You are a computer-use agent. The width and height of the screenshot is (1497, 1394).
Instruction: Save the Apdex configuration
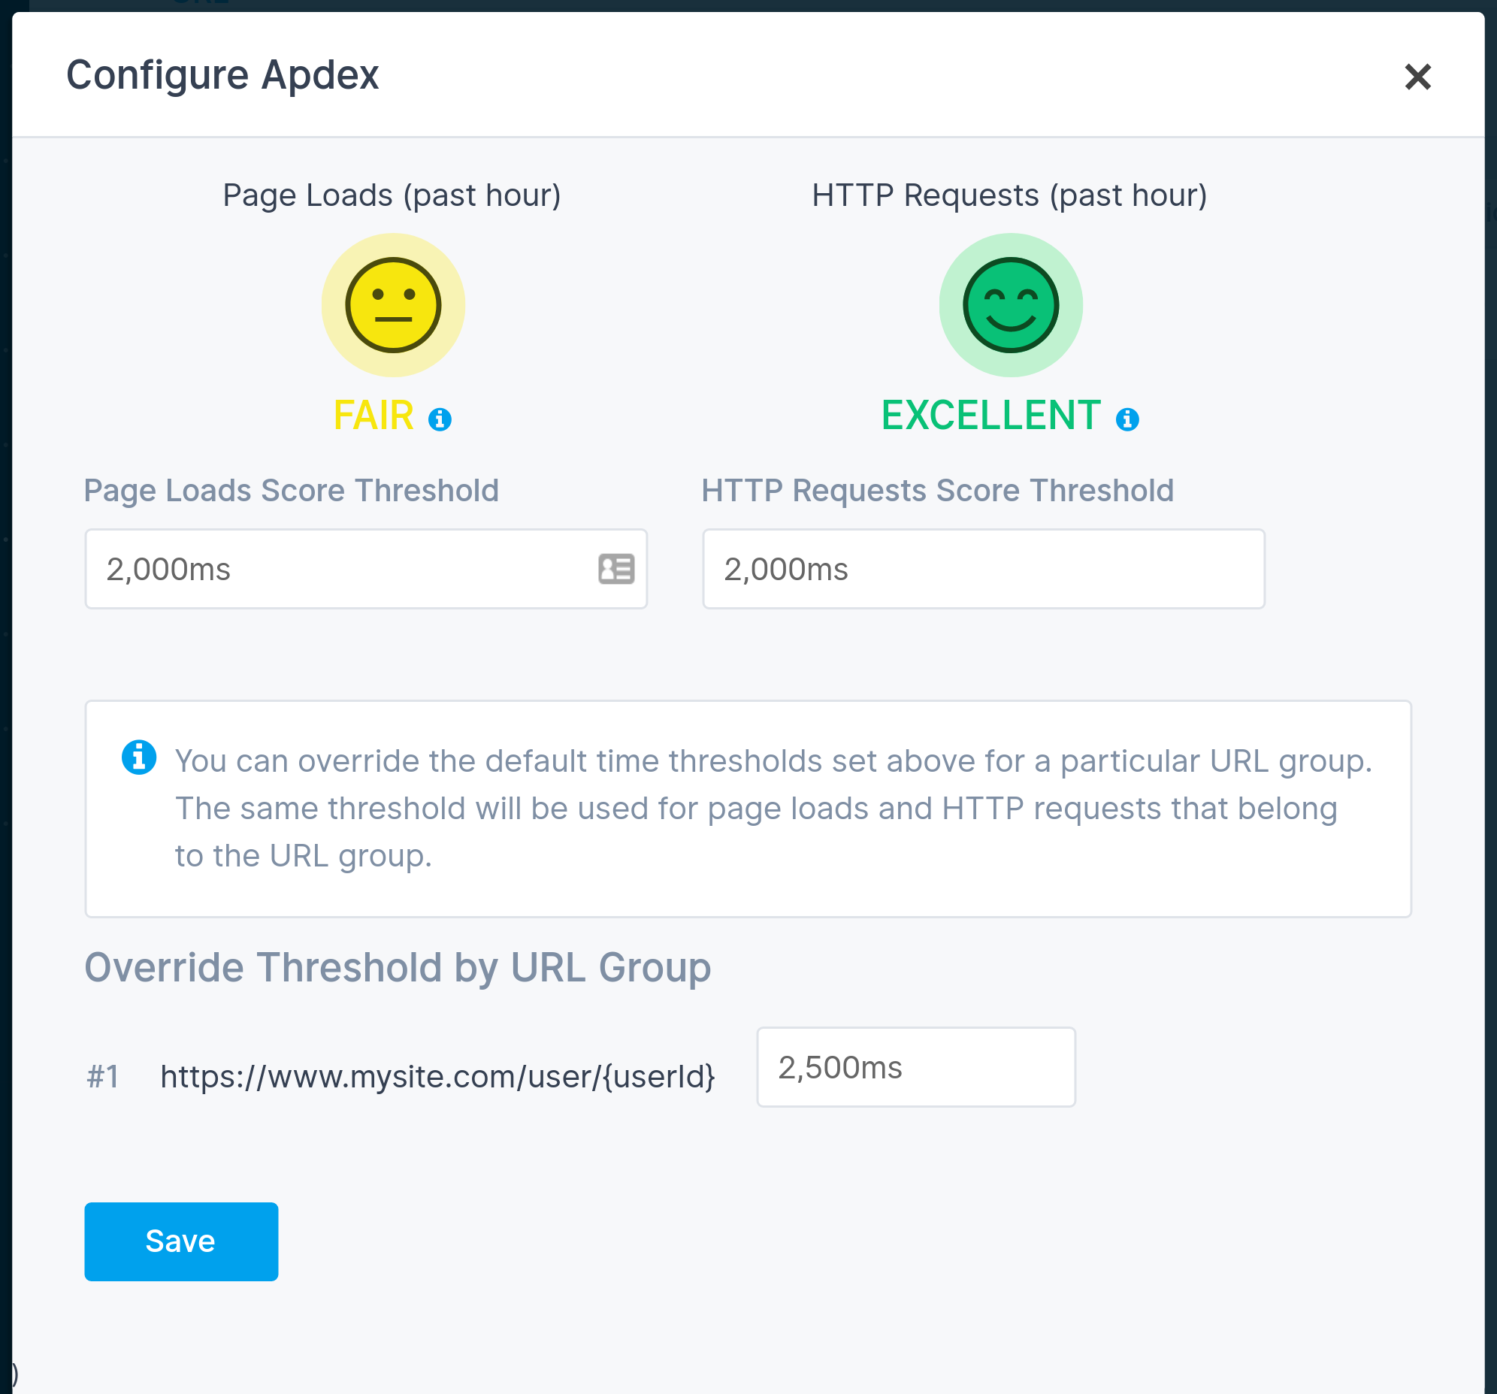tap(181, 1241)
